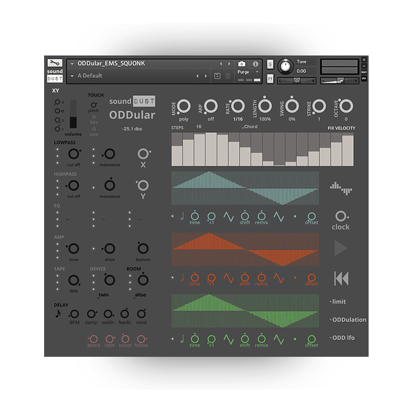Open the Chord dropdown above steps
410x410 pixels.
pos(250,127)
